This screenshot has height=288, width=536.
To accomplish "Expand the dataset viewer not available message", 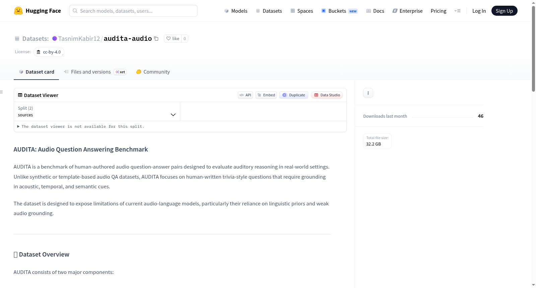I will [81, 126].
